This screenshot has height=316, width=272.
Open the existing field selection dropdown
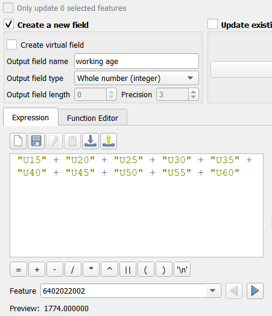coord(241,69)
